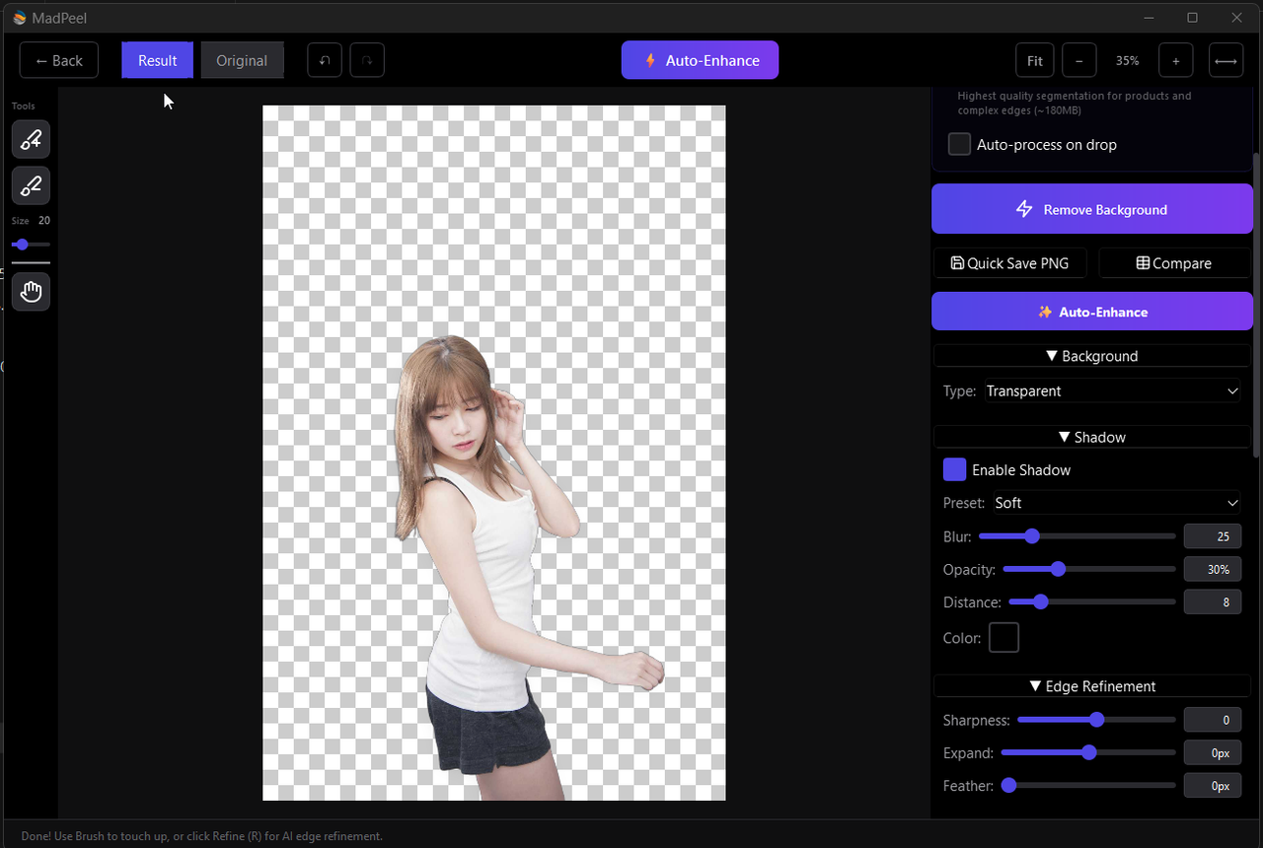Collapse the Shadow section
Image resolution: width=1263 pixels, height=848 pixels.
point(1092,437)
